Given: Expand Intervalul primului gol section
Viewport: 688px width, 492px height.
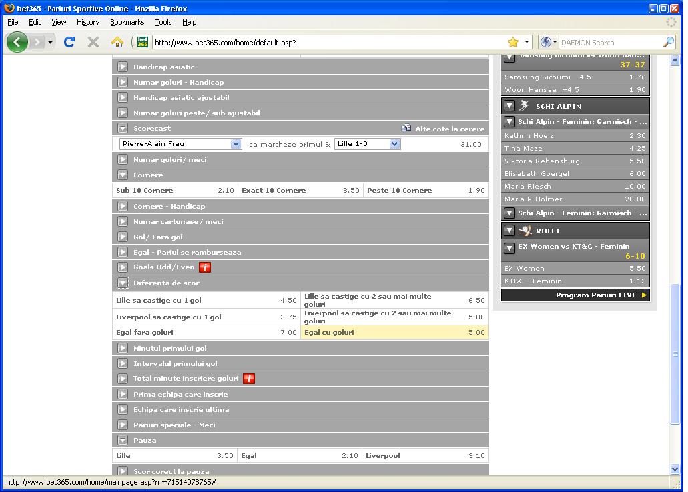Looking at the screenshot, I should 123,363.
